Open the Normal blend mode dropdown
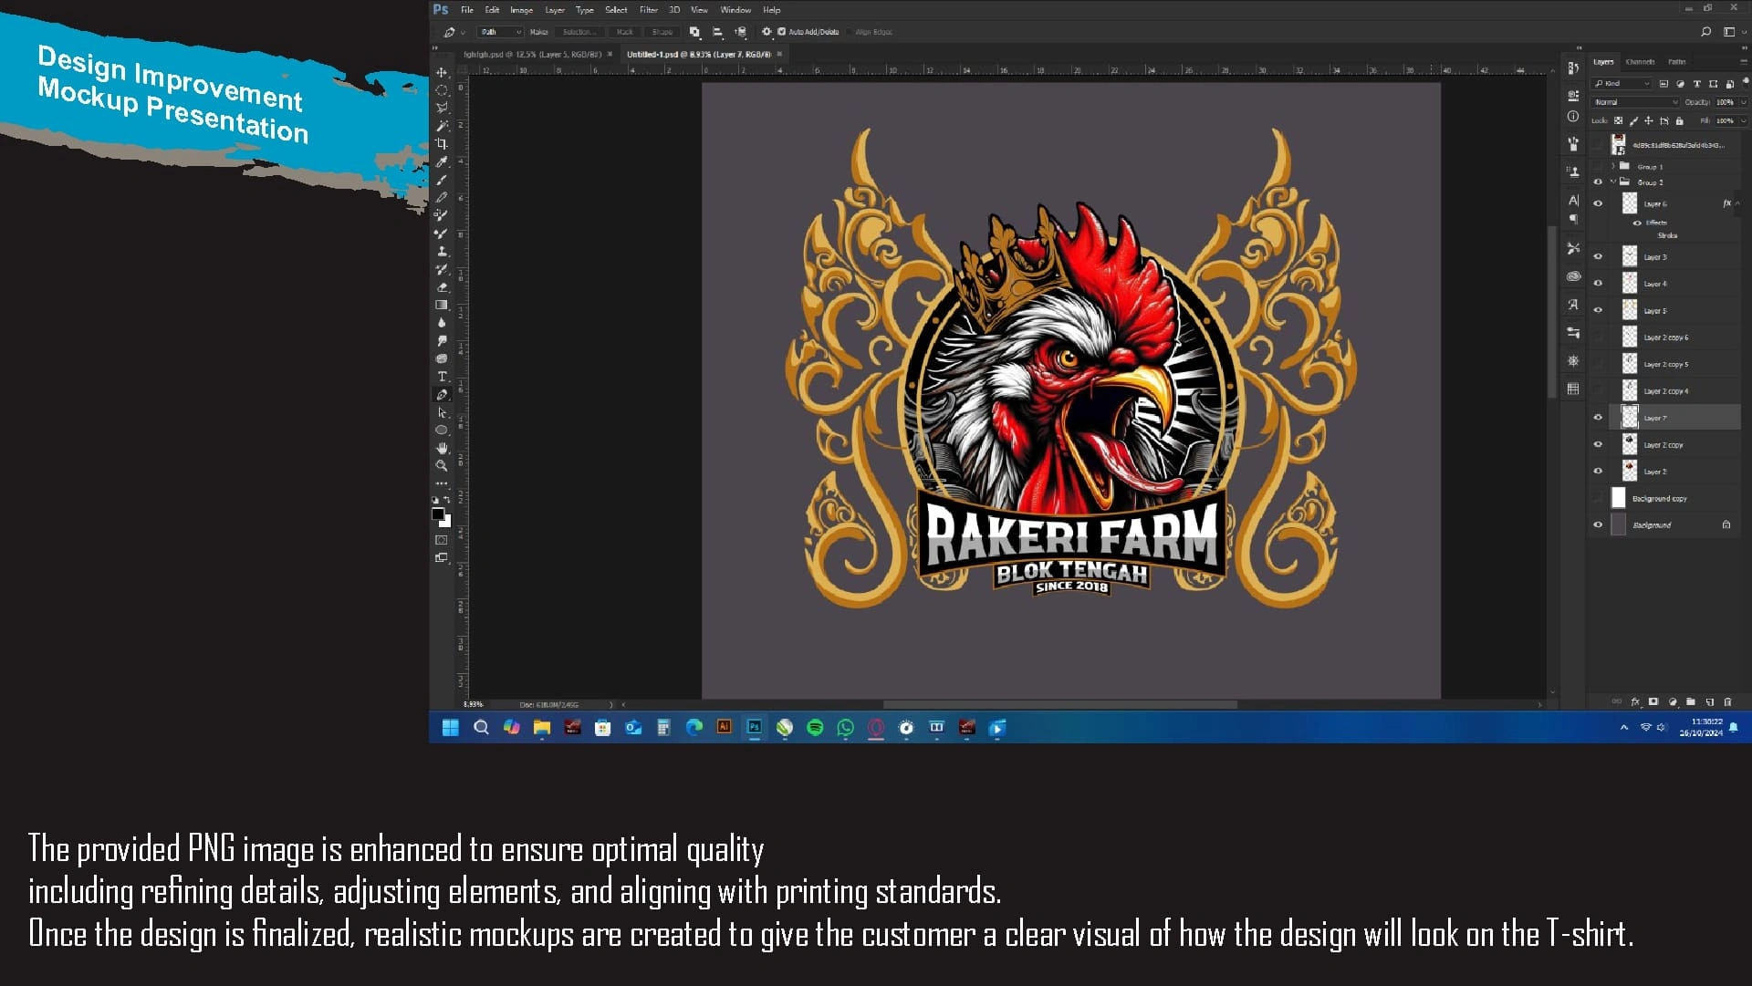Screen dimensions: 1752x986 click(1635, 102)
